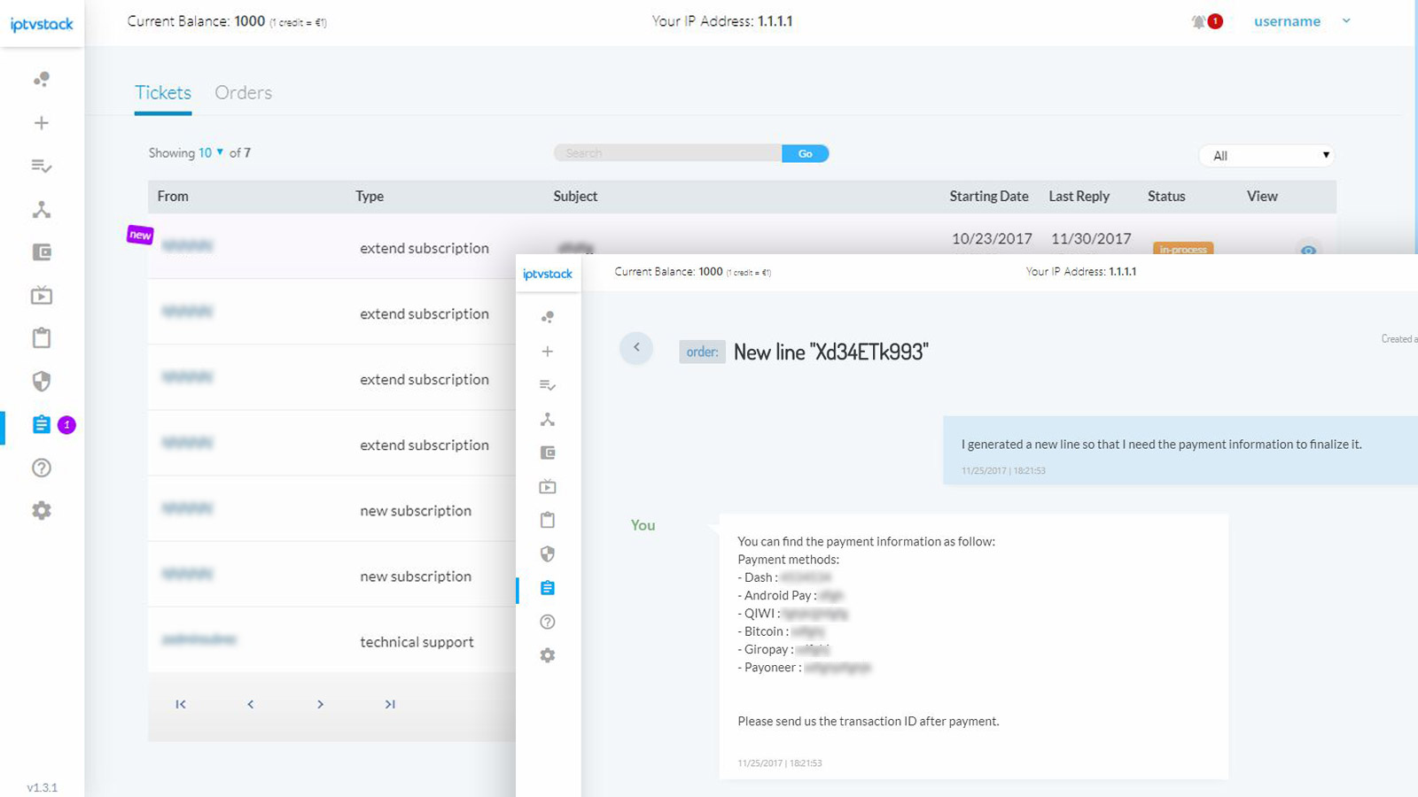Image resolution: width=1418 pixels, height=797 pixels.
Task: Open settings gear in left sidebar
Action: (42, 511)
